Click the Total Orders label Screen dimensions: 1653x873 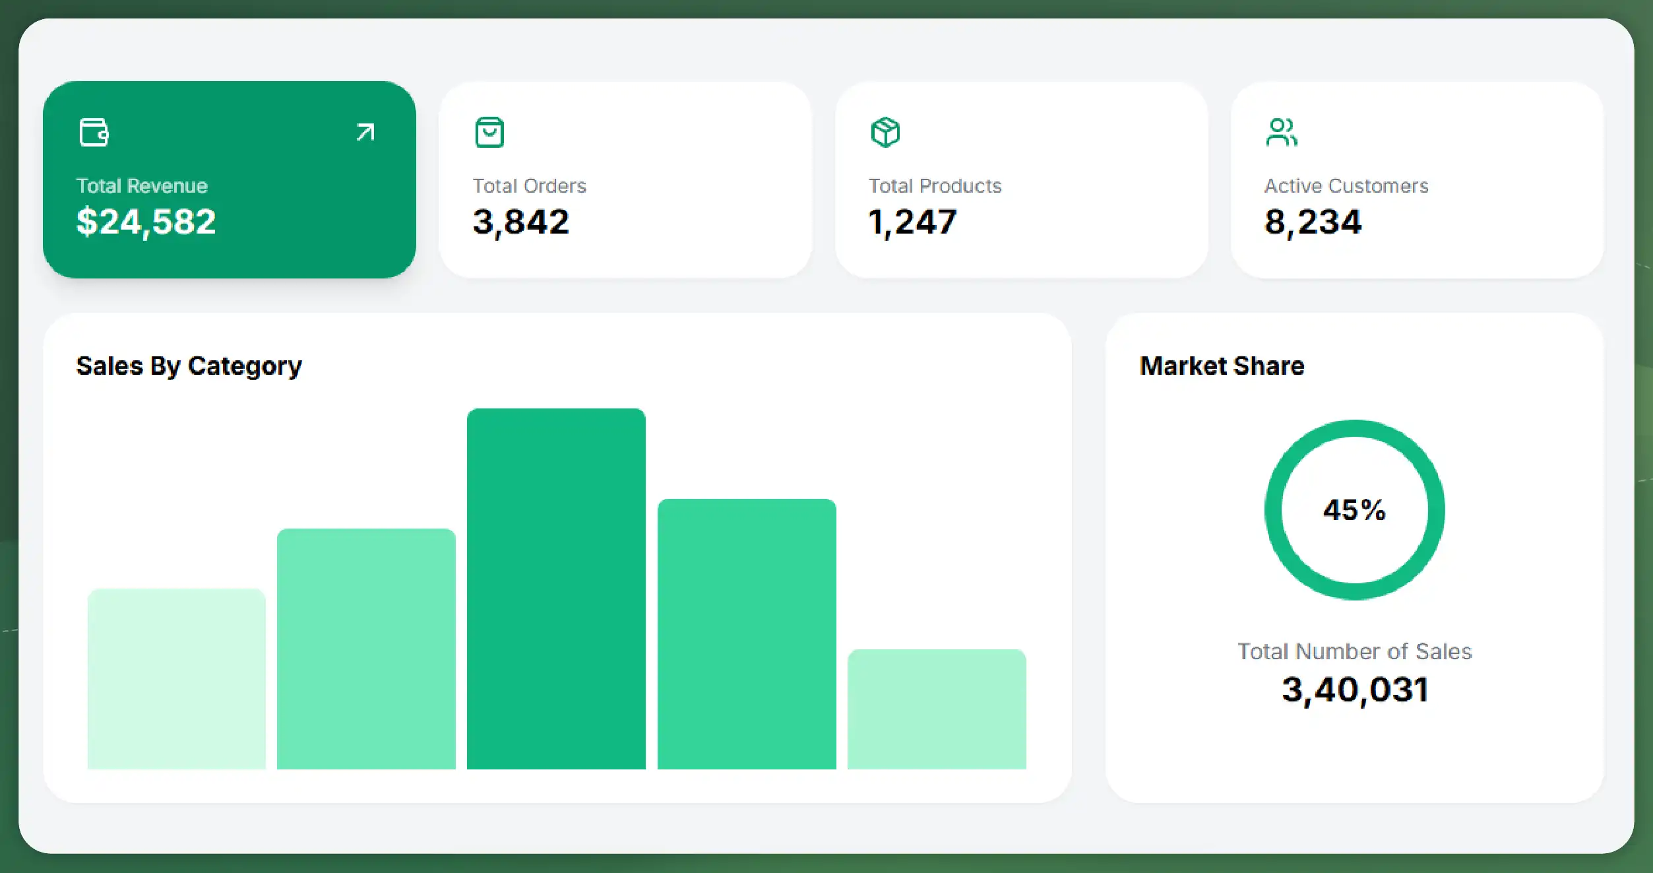[x=529, y=185]
